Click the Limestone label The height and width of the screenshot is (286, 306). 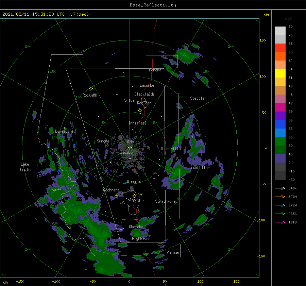tap(64, 131)
